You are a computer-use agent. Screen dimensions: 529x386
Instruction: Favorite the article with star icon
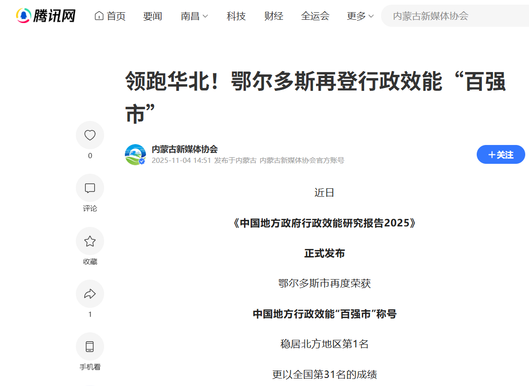pos(90,241)
